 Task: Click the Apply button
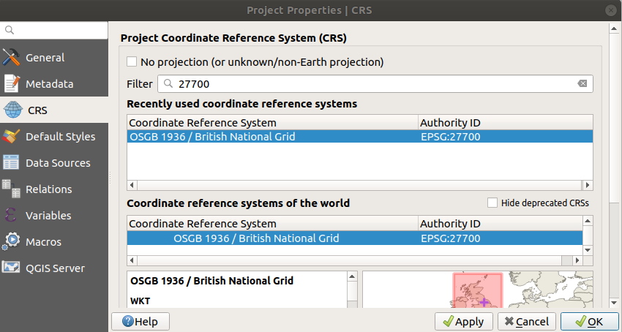pos(464,321)
